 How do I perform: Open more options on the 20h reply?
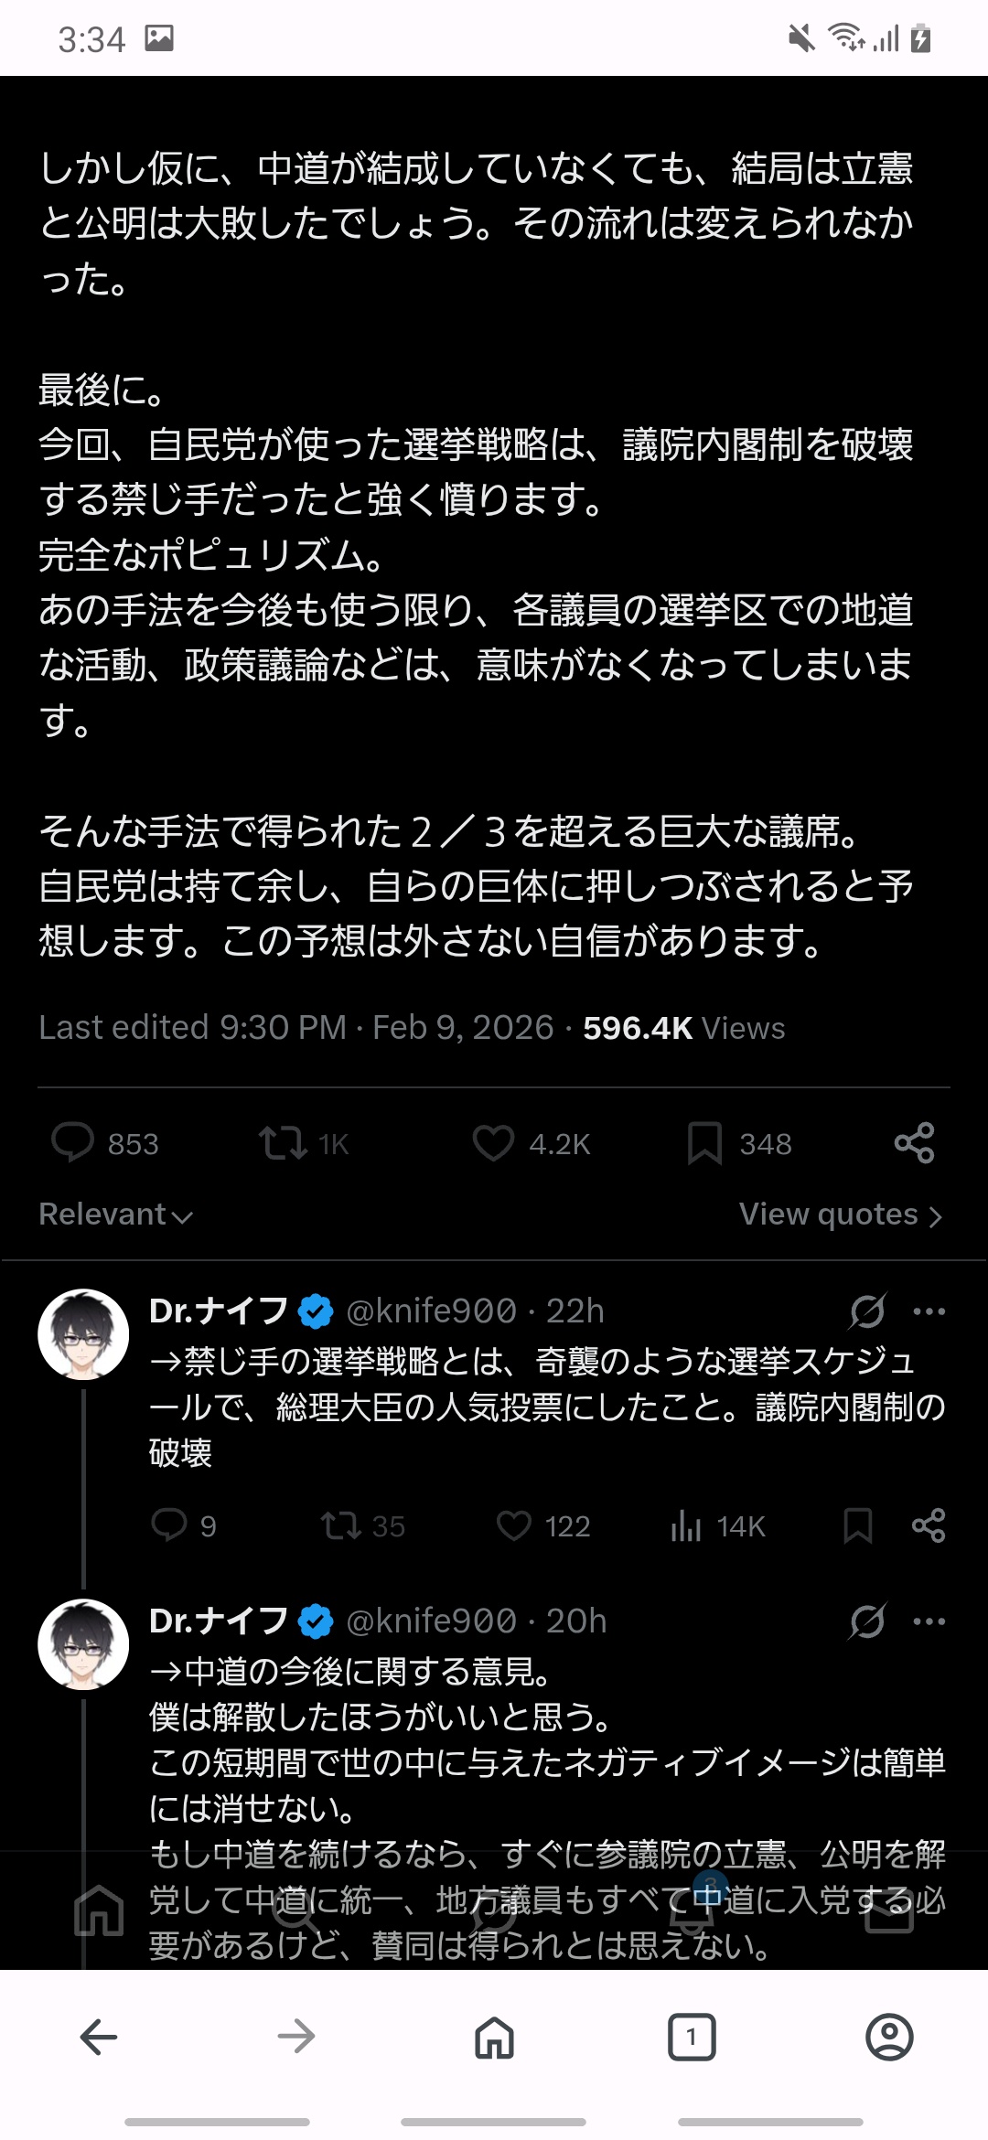point(929,1621)
